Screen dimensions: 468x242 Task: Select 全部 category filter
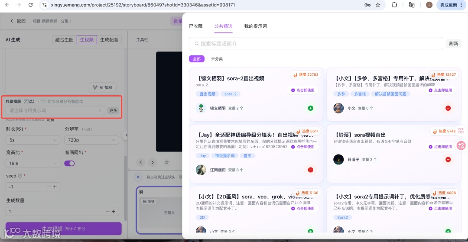pos(197,59)
